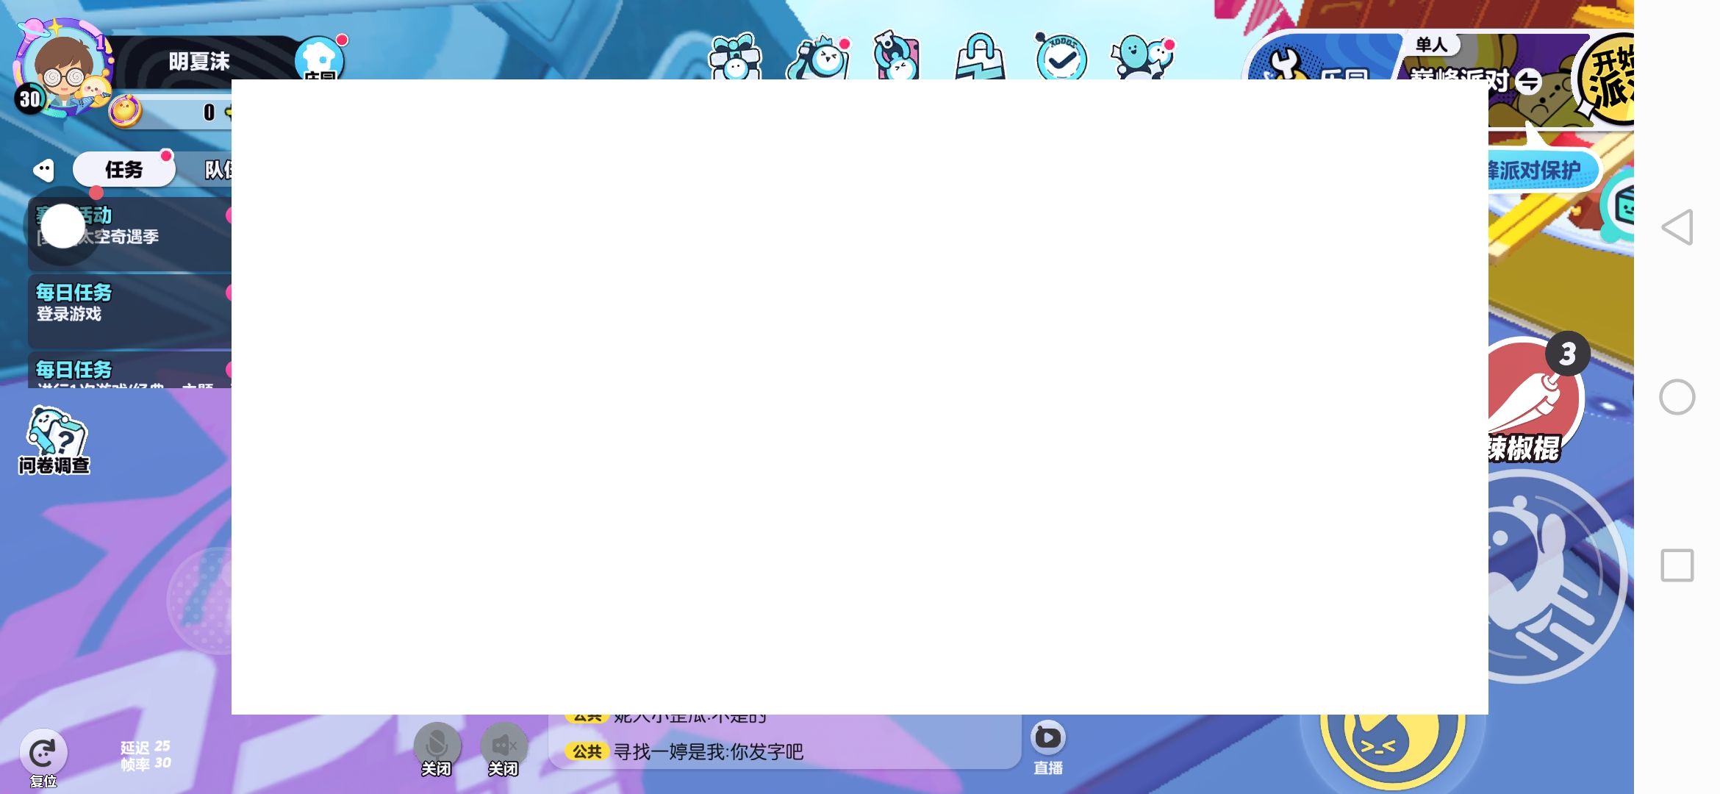Open the checkmark stopwatch tasks icon

[1061, 57]
